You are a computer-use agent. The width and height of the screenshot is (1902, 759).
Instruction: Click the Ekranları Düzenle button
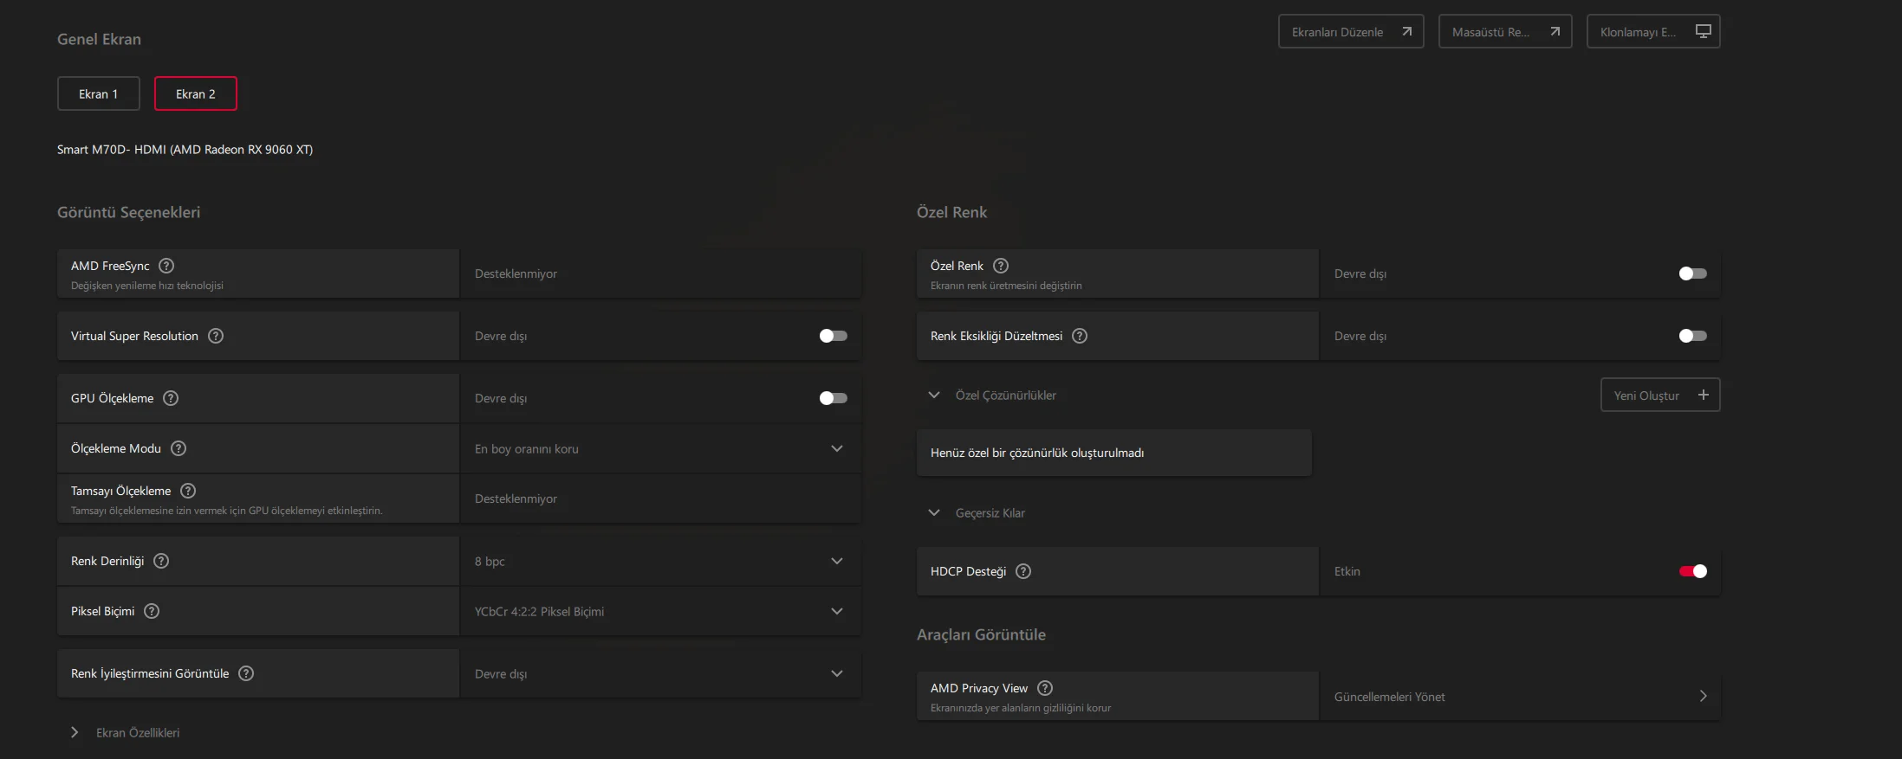coord(1350,32)
